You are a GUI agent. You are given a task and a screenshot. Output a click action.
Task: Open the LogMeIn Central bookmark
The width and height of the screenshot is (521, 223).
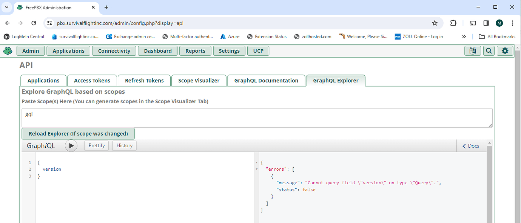point(24,37)
